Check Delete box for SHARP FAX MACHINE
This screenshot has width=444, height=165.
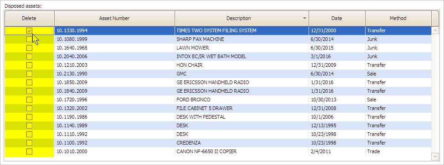30,39
